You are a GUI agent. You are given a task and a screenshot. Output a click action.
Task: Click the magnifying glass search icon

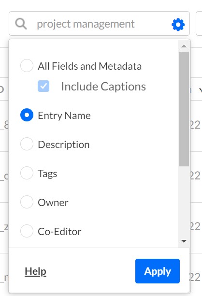(21, 24)
